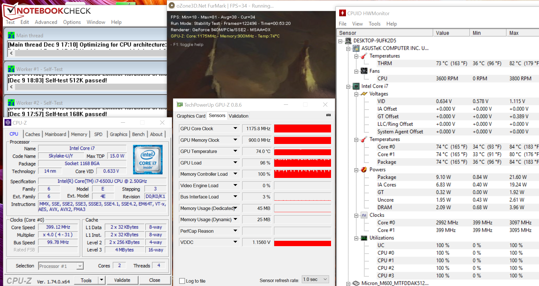Open the Prime95 Window menu

(x=96, y=22)
